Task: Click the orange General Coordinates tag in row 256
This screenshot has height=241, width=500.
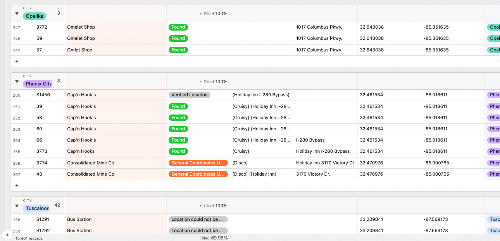Action: click(198, 163)
